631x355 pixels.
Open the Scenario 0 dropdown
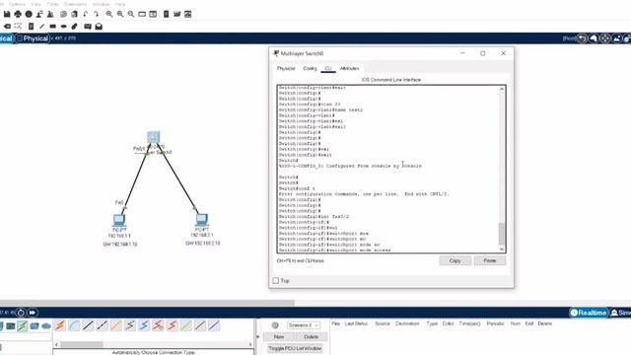click(304, 324)
